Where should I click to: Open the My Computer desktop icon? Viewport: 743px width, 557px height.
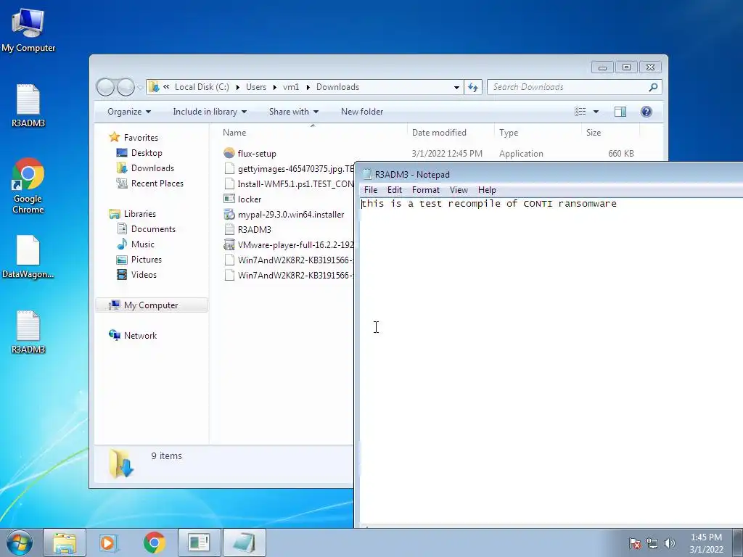28,30
